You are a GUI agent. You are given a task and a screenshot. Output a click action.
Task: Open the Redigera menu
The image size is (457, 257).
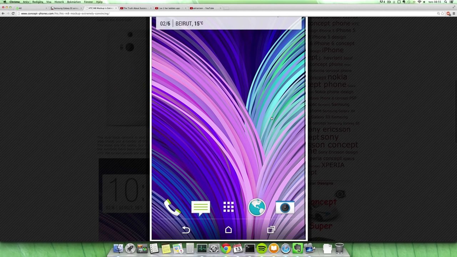pyautogui.click(x=37, y=2)
